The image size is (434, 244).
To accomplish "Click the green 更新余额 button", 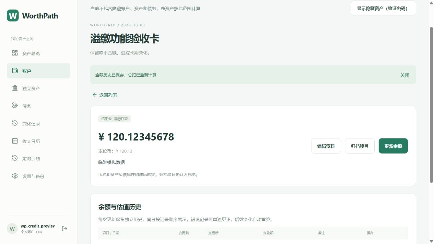I will coord(393,146).
